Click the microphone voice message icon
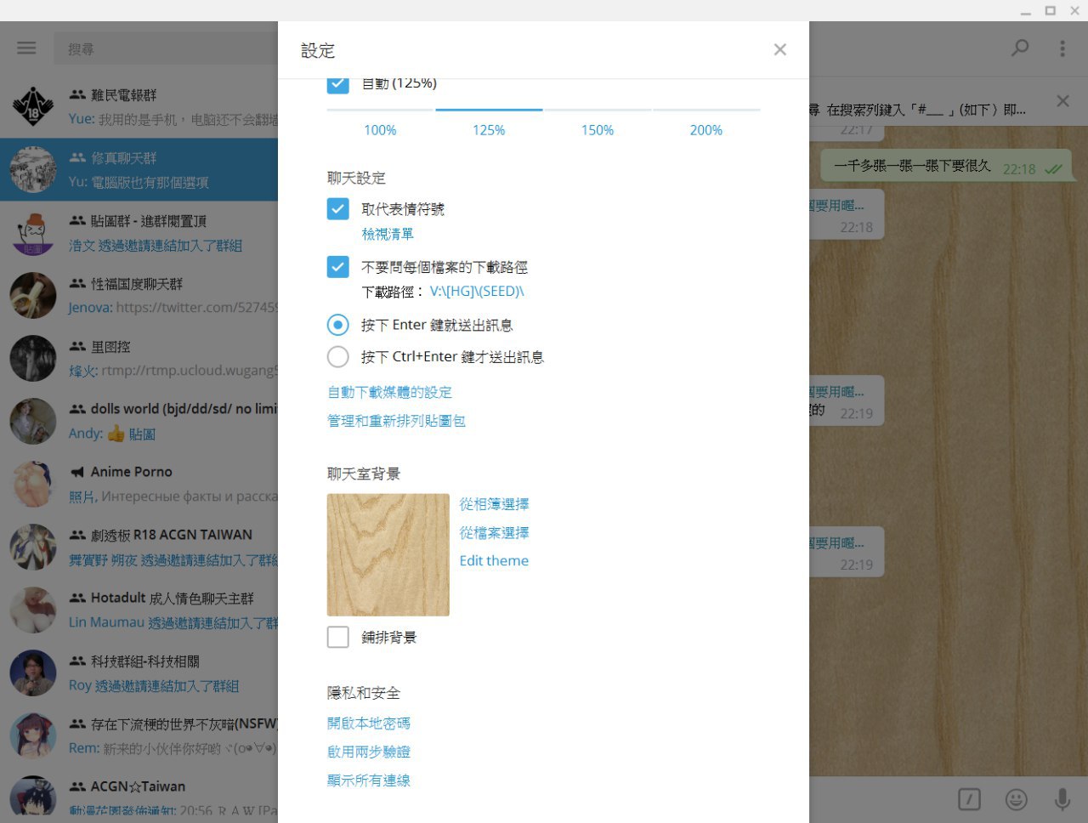Screen dimensions: 1088x823 pos(1062,799)
